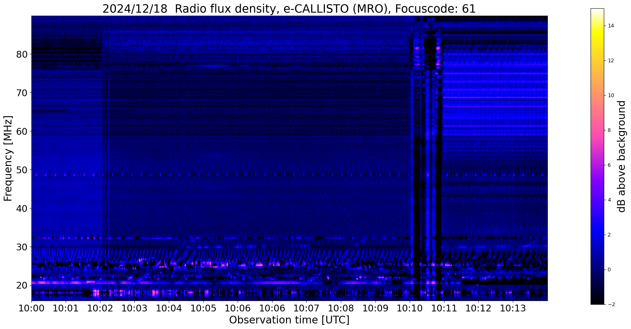Click the colorbar tick label 14

(x=610, y=26)
